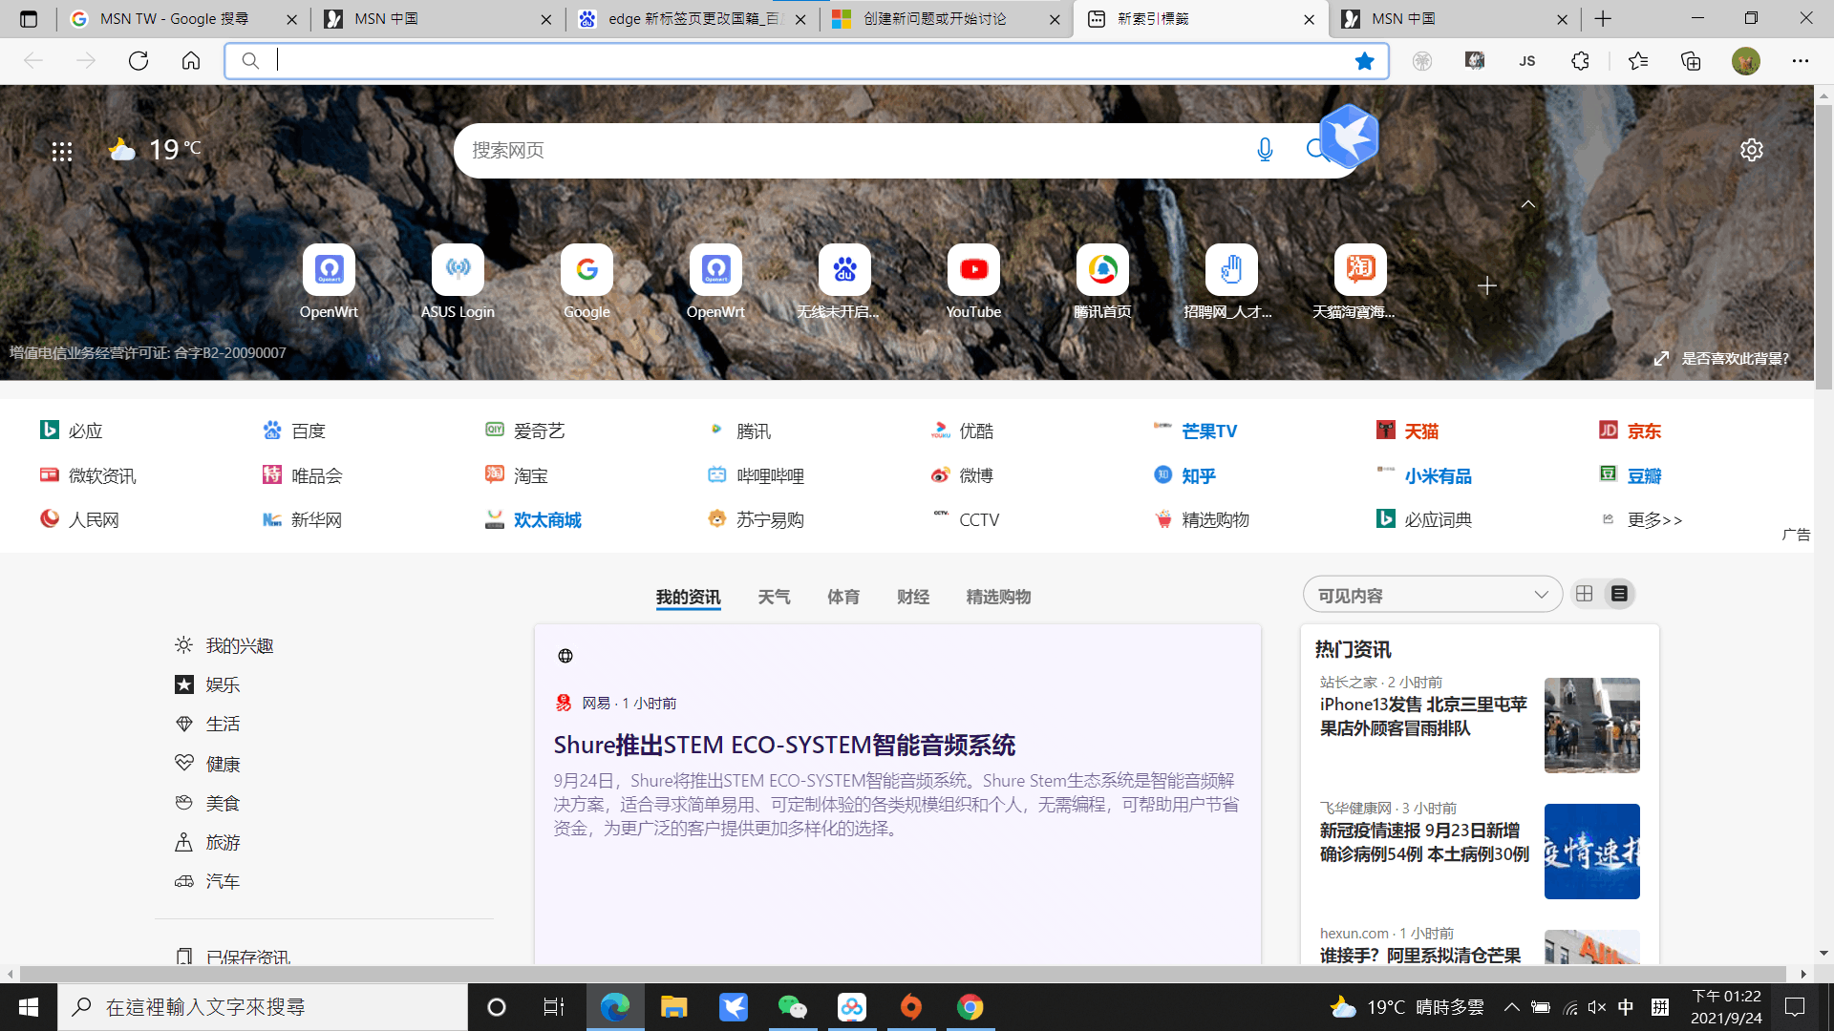Switch the feed to list layout view
Viewport: 1834px width, 1031px height.
(1619, 594)
